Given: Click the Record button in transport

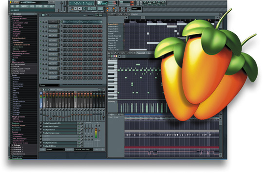Looking at the screenshot, I should 84,9.
